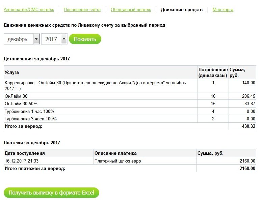Image resolution: width=262 pixels, height=205 pixels.
Task: Open the Моя карта link
Action: point(223,10)
